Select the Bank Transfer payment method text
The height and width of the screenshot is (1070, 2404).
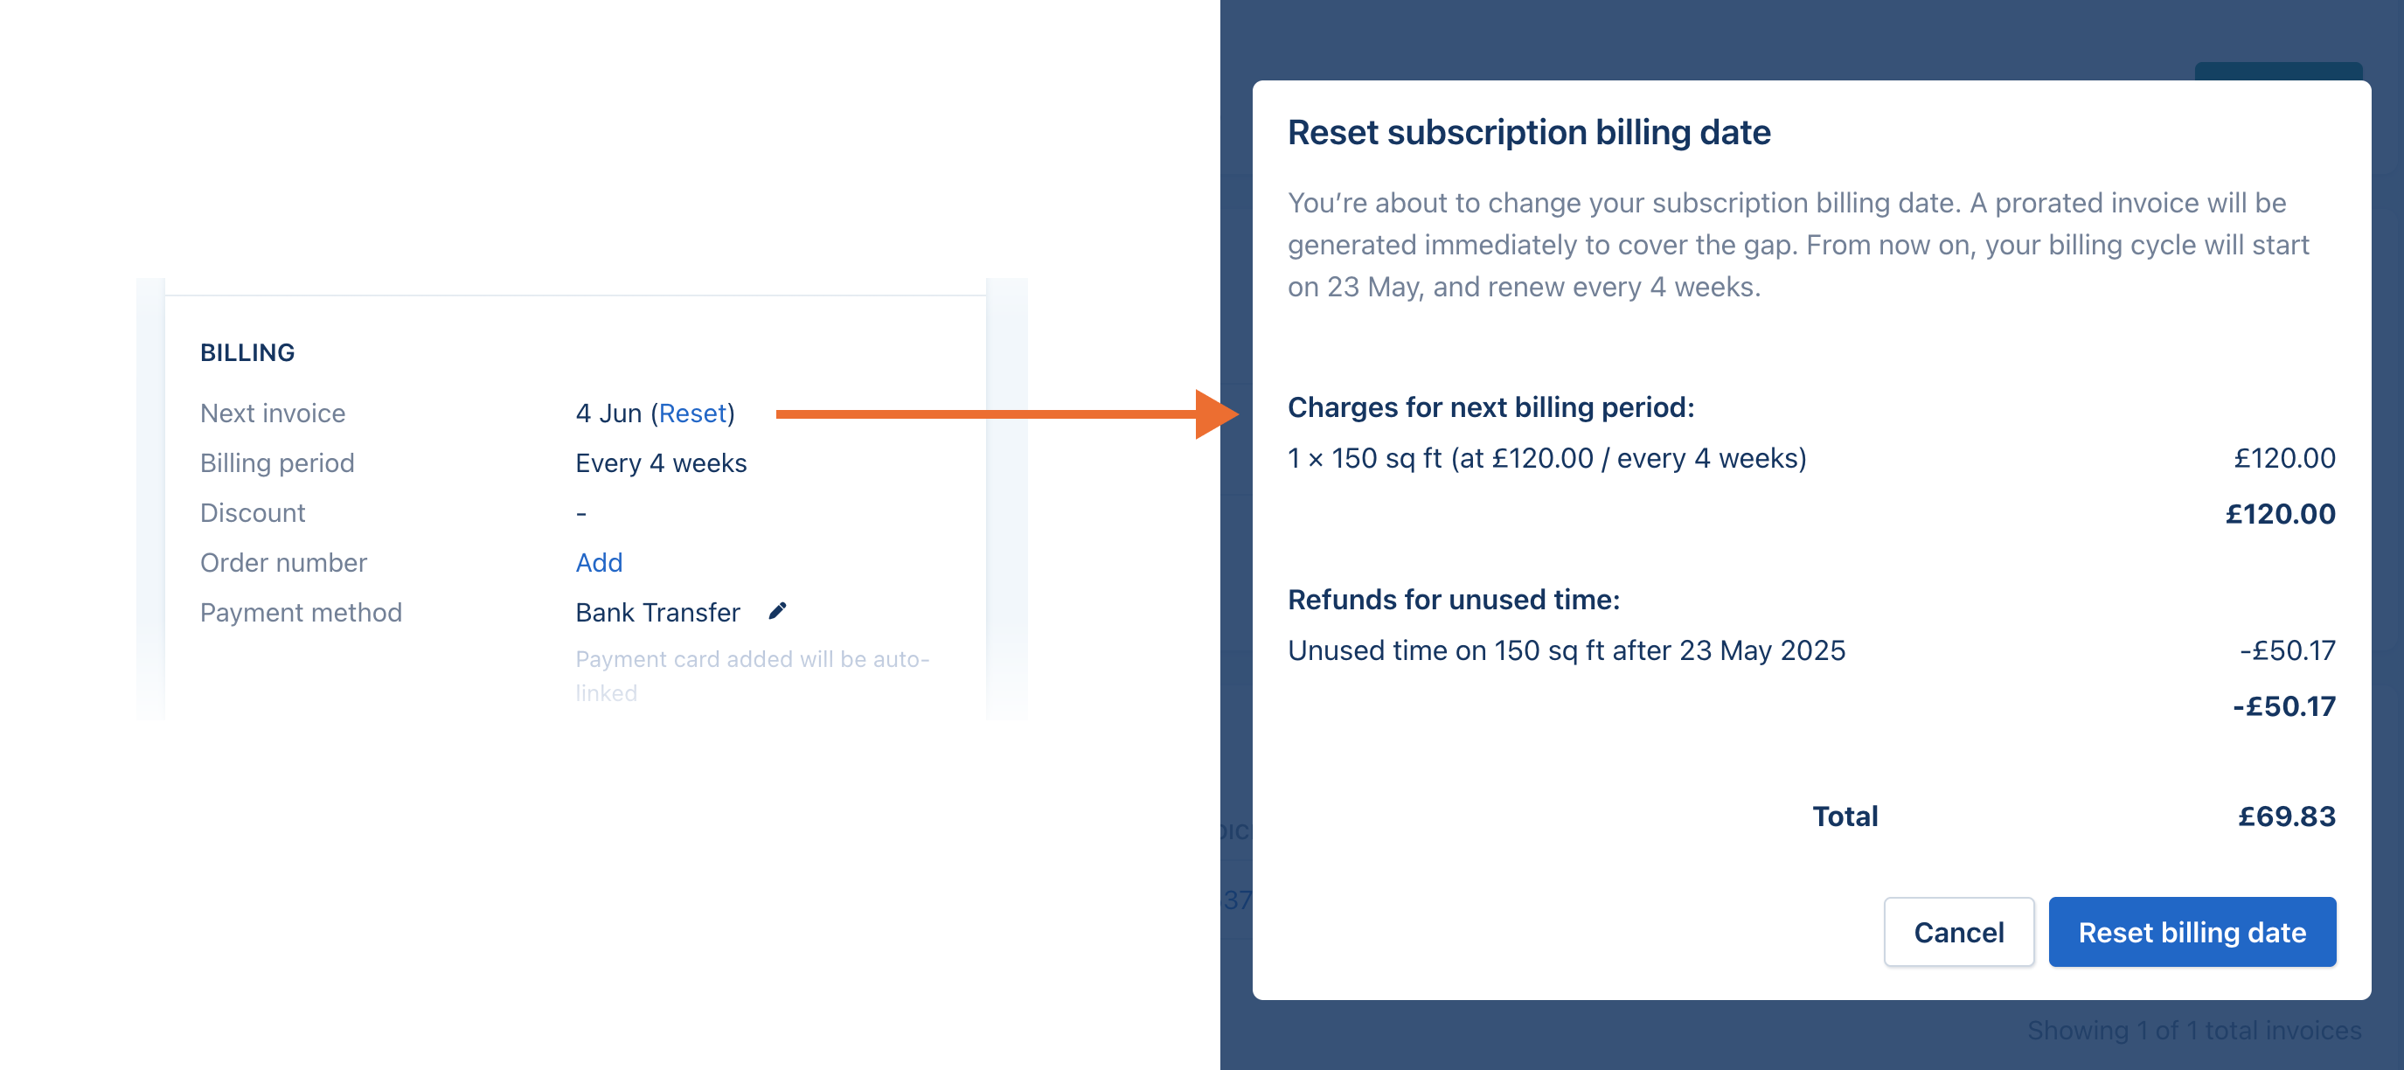point(657,613)
